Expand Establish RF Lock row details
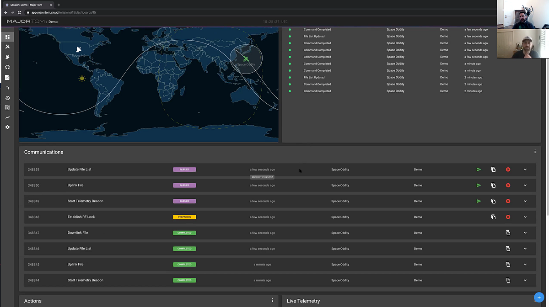Viewport: 549px width, 307px height. (525, 217)
